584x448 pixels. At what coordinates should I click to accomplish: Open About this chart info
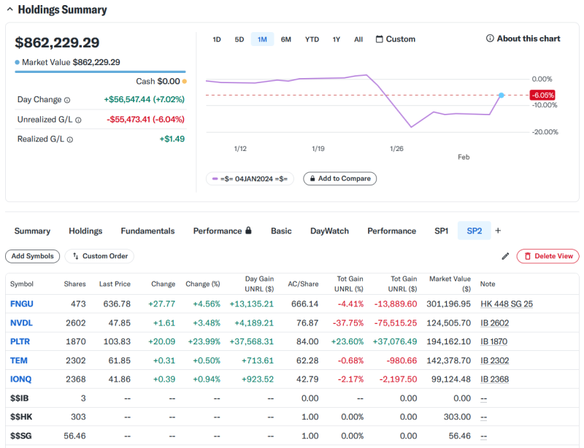523,39
